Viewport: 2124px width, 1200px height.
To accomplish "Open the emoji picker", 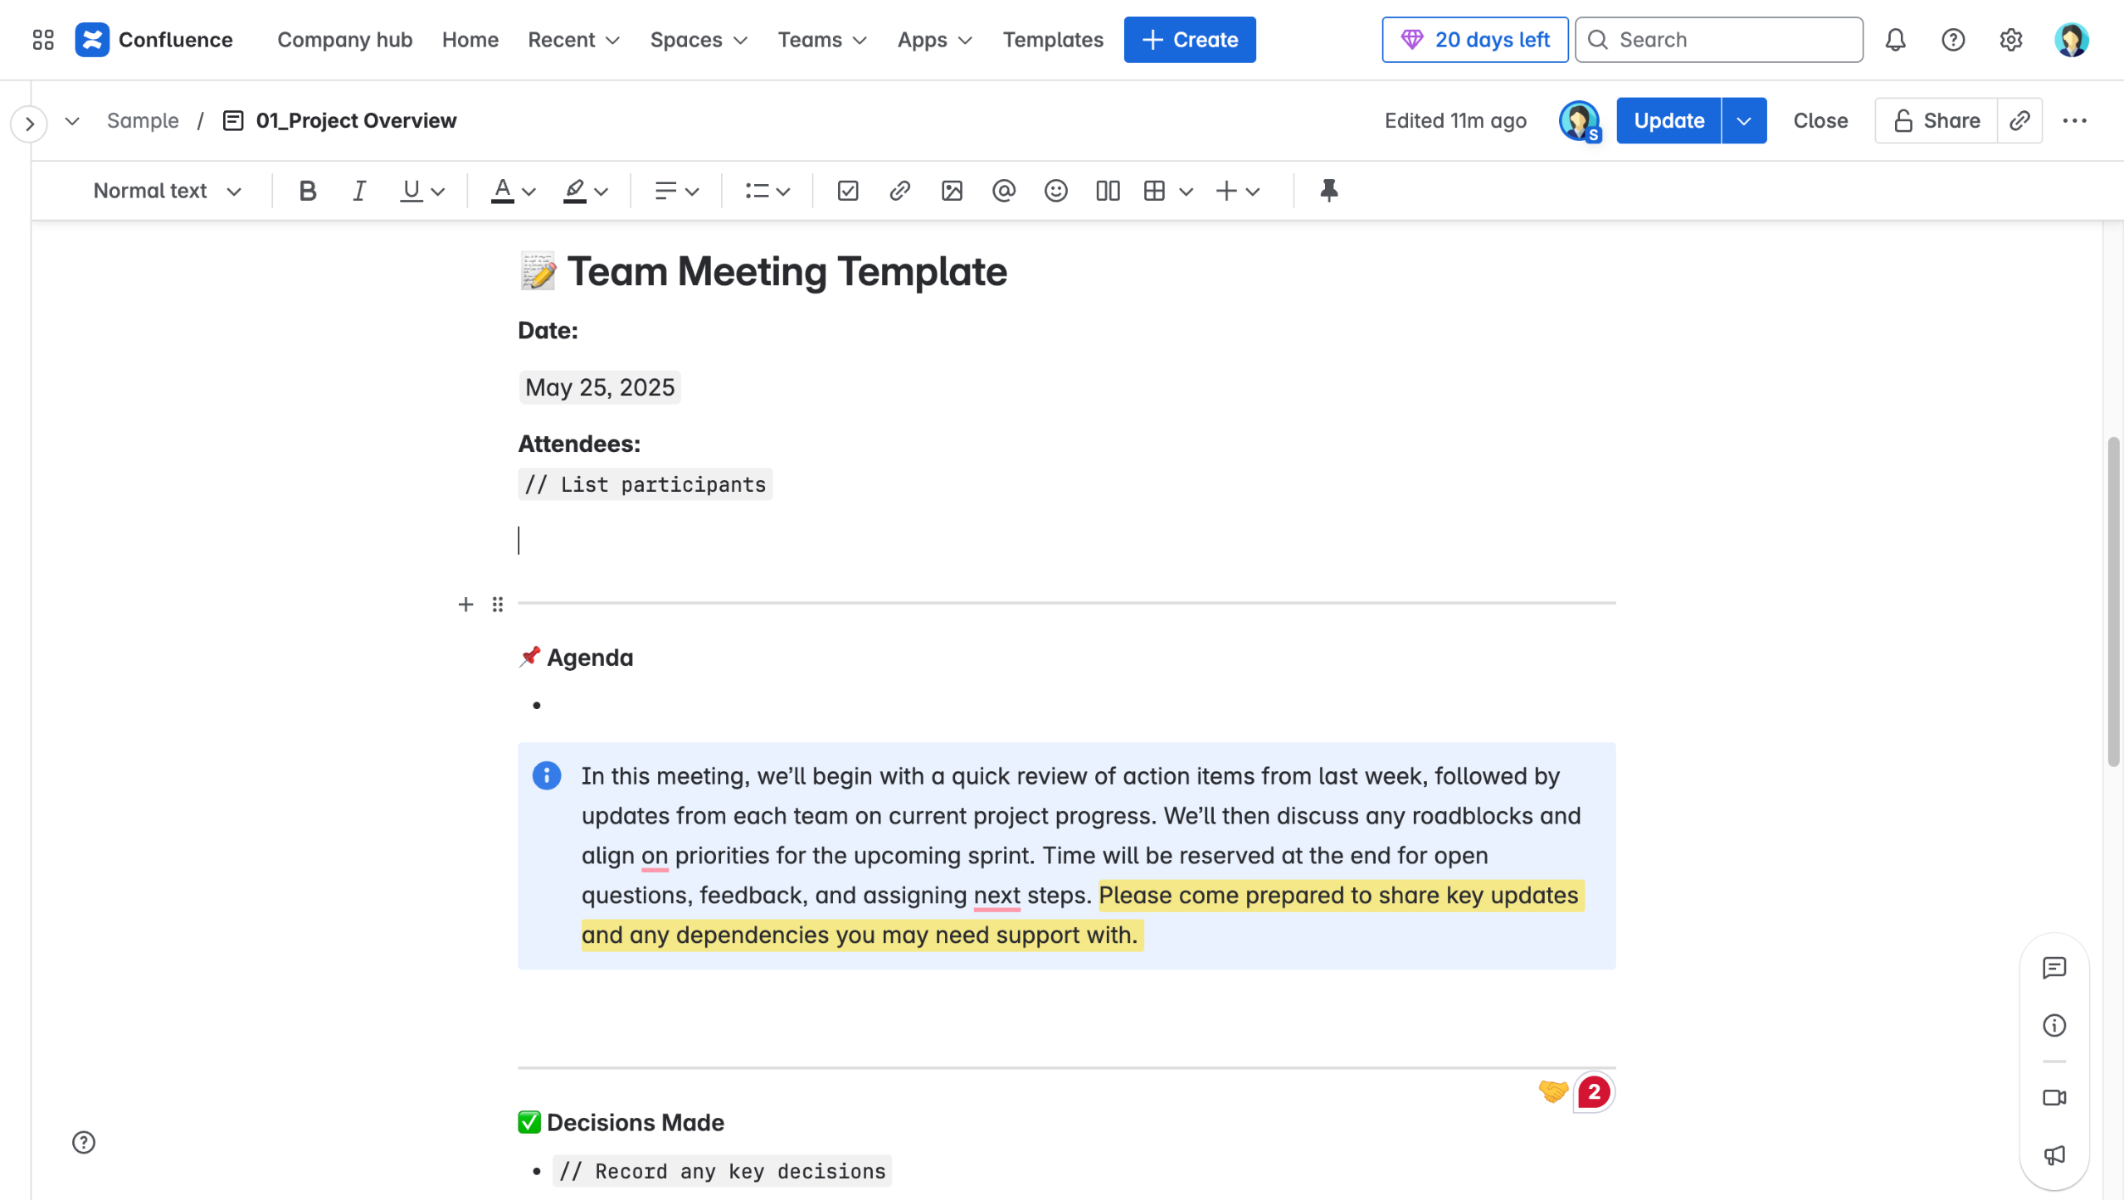I will 1055,191.
